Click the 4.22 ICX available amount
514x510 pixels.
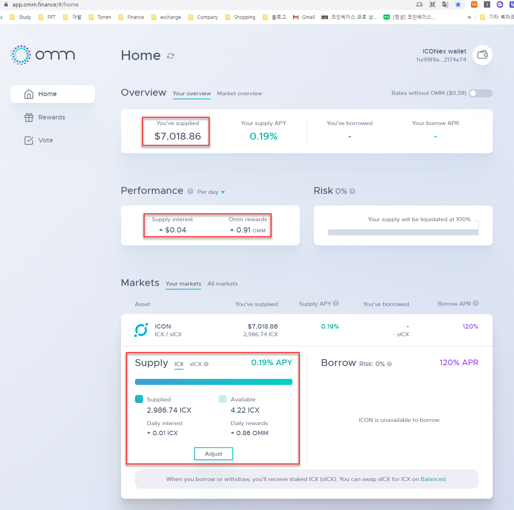tap(245, 410)
